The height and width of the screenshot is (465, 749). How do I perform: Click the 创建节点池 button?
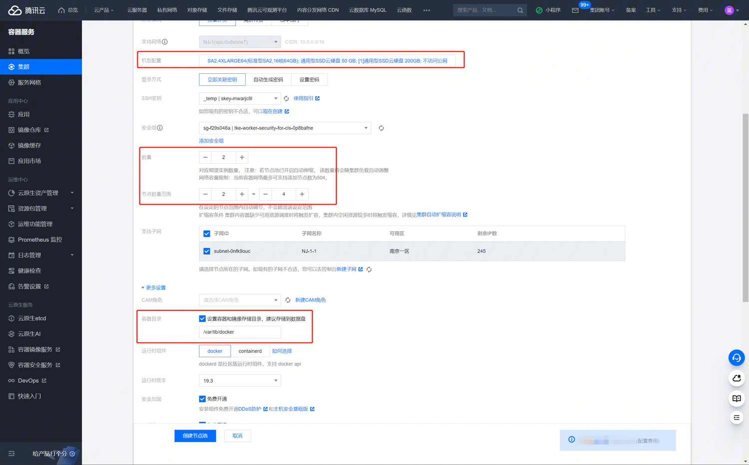(195, 436)
